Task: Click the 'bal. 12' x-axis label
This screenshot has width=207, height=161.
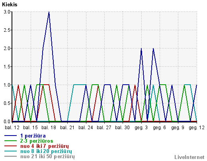Action: coord(12,128)
